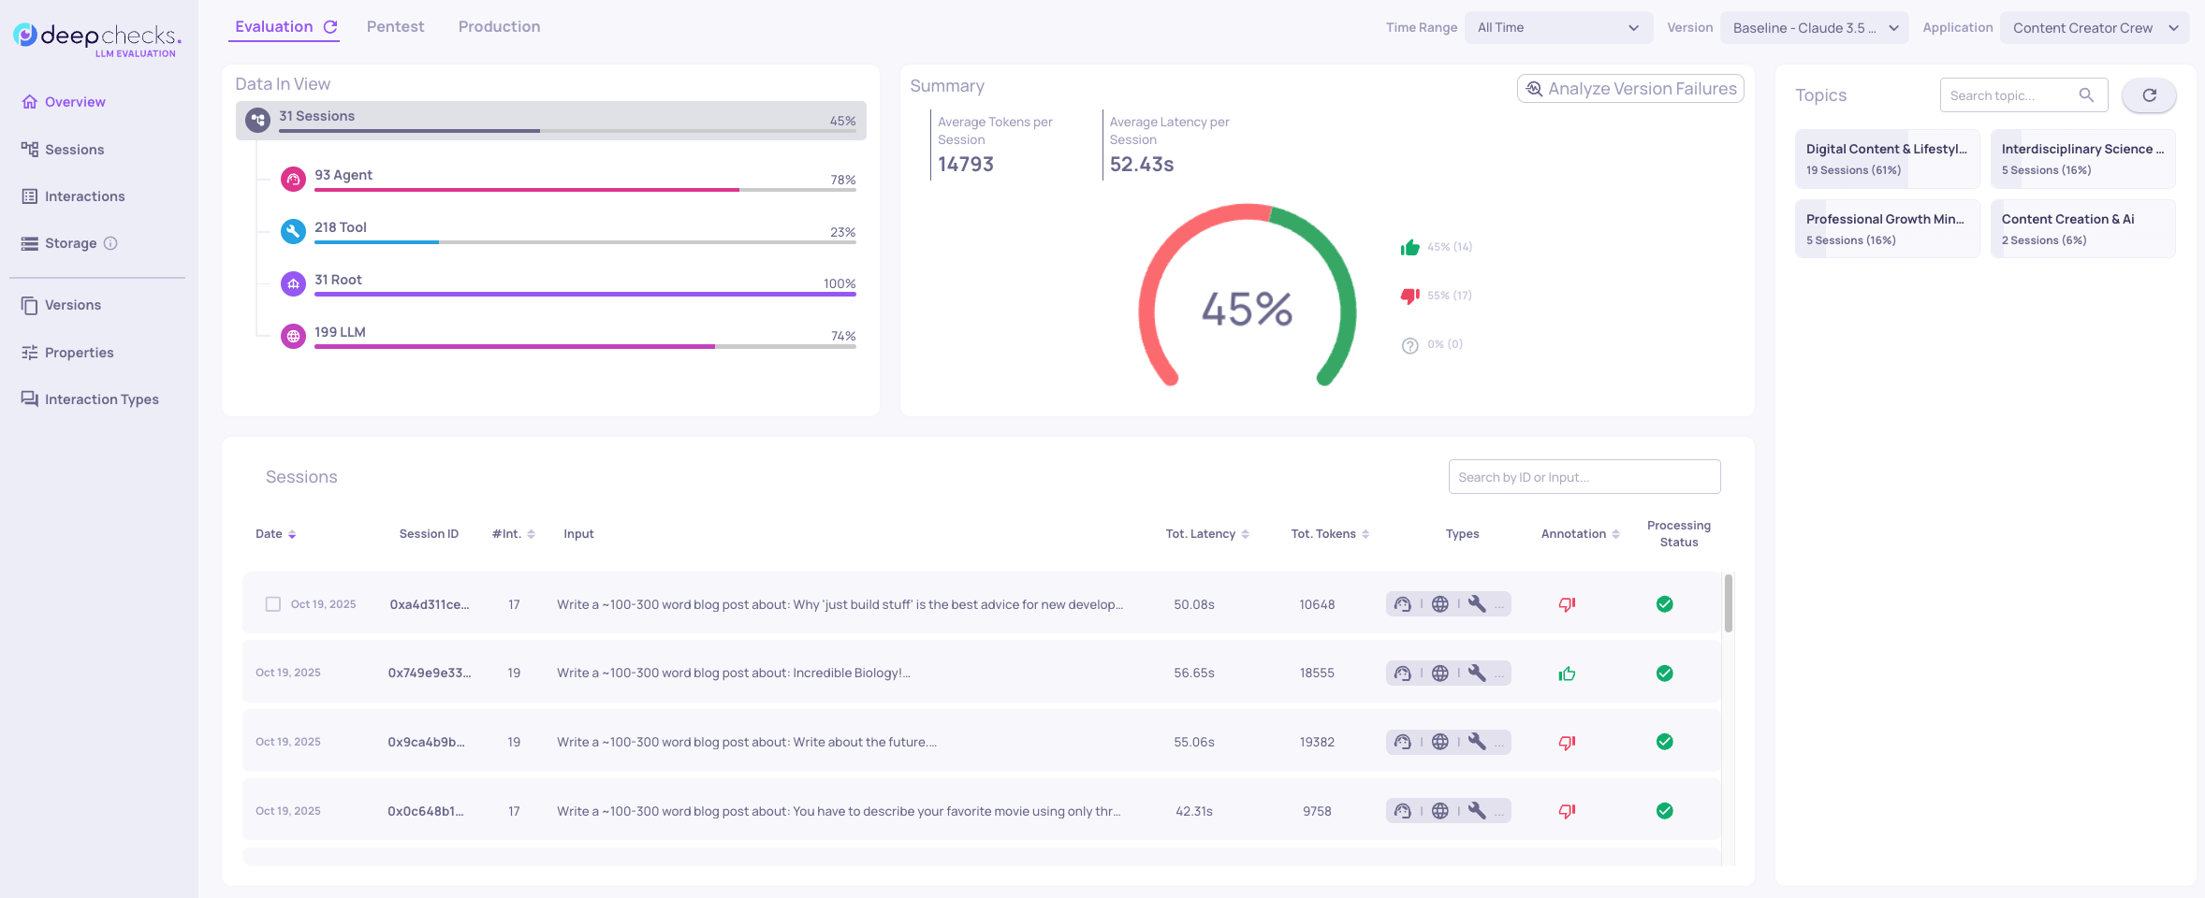Click the 199 LLM progress bar
Image resolution: width=2205 pixels, height=898 pixels.
[x=585, y=347]
